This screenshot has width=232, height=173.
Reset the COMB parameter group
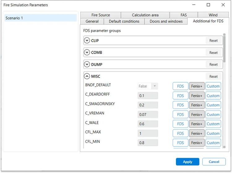[x=213, y=53]
